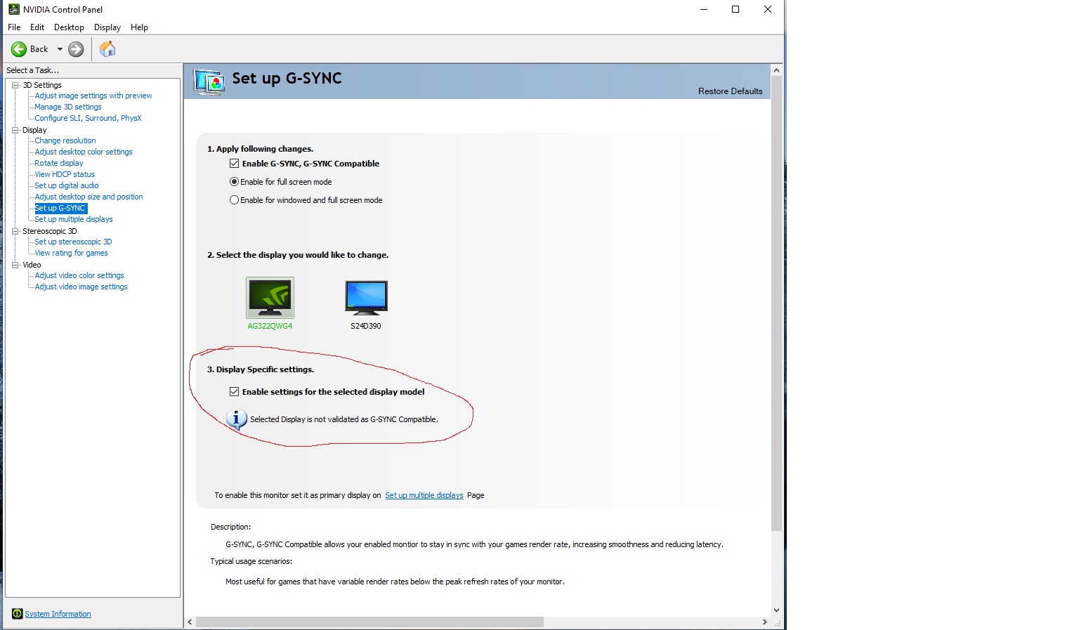This screenshot has height=630, width=1079.
Task: Open View rating for games
Action: (x=71, y=253)
